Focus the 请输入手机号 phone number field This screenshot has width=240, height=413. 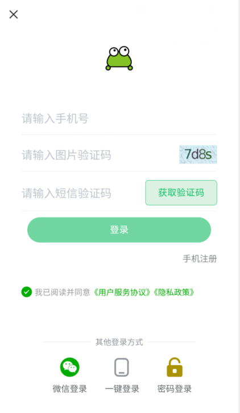tap(119, 119)
